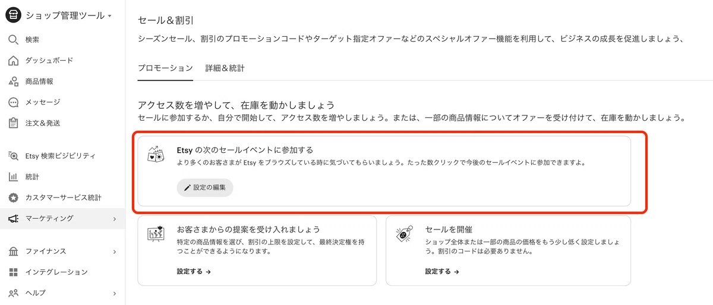Click the 統計 bar chart icon
Viewport: 713px width, 305px height.
point(14,177)
